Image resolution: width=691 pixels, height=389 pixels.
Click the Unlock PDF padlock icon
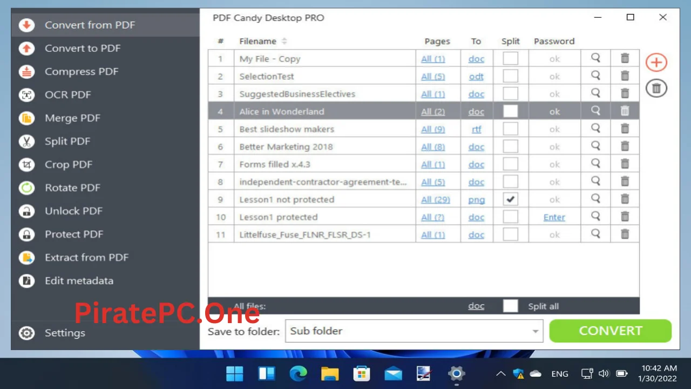click(26, 211)
